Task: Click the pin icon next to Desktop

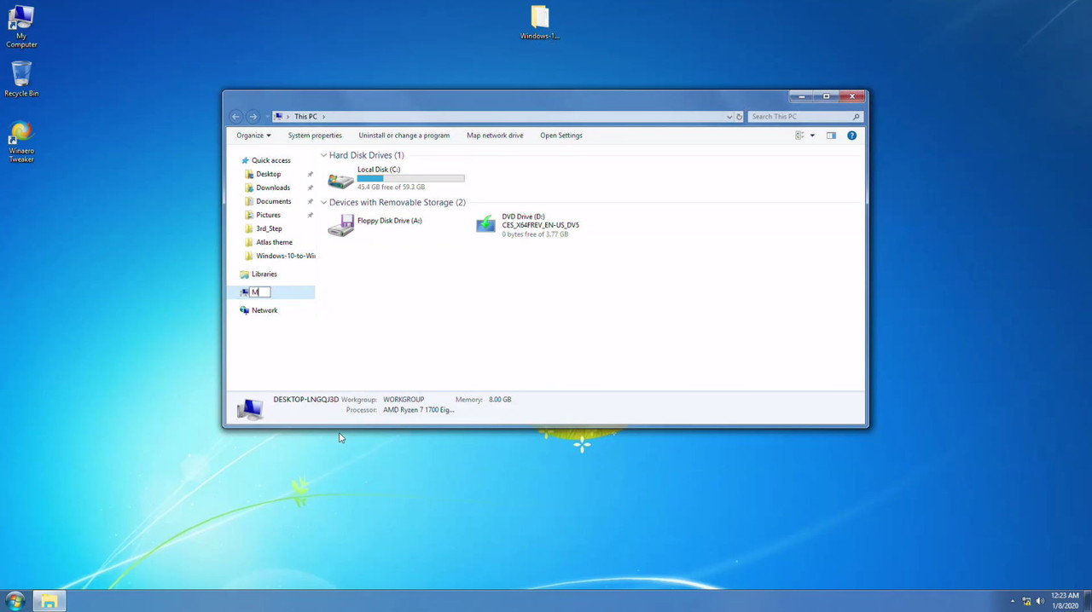Action: point(310,174)
